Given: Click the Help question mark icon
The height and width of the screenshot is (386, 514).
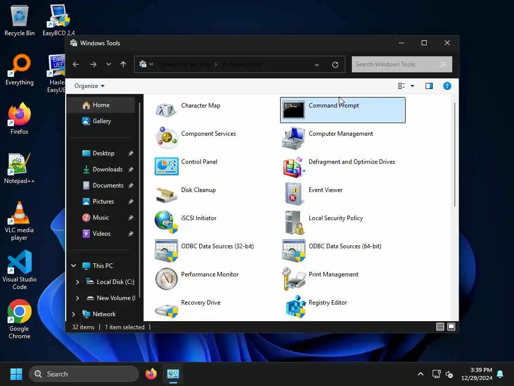Looking at the screenshot, I should [447, 86].
